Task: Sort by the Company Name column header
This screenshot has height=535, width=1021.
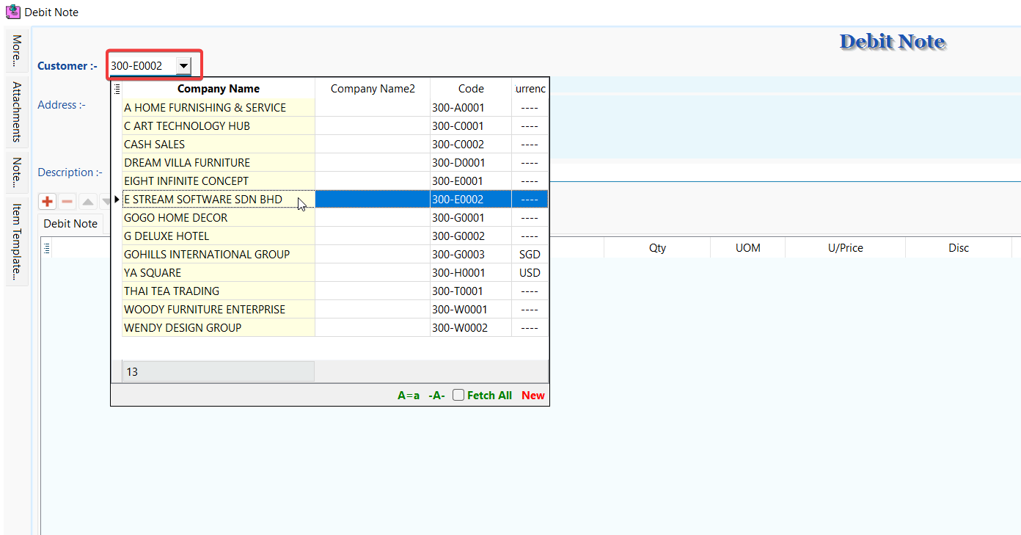Action: pos(218,89)
